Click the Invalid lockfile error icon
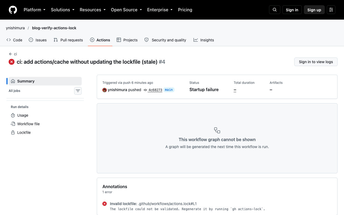 105,204
